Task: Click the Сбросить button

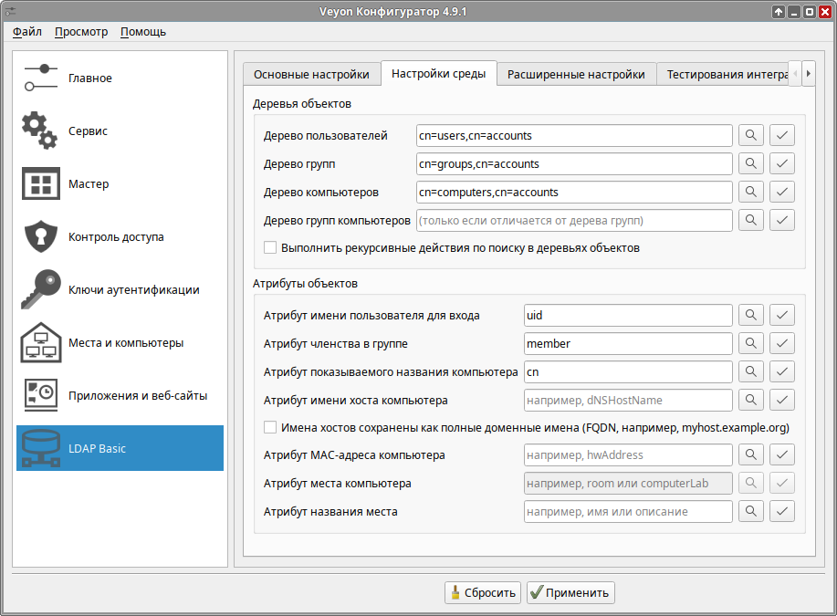Action: [x=483, y=592]
